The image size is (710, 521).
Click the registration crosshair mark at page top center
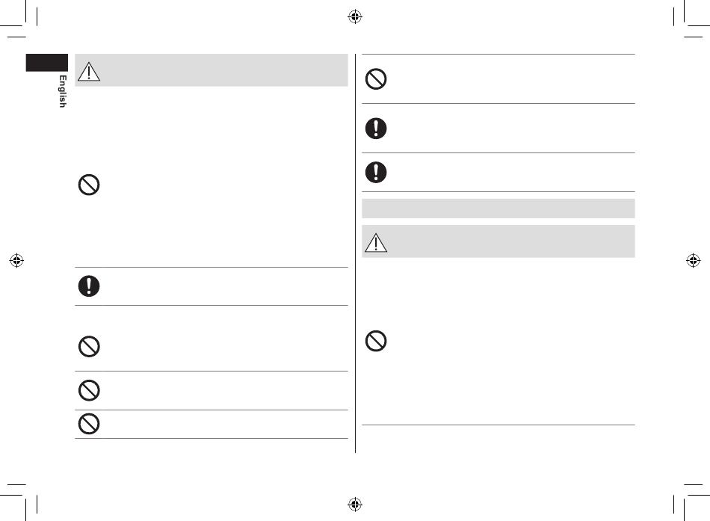(355, 16)
